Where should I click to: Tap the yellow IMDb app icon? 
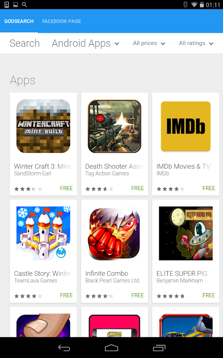pyautogui.click(x=186, y=126)
